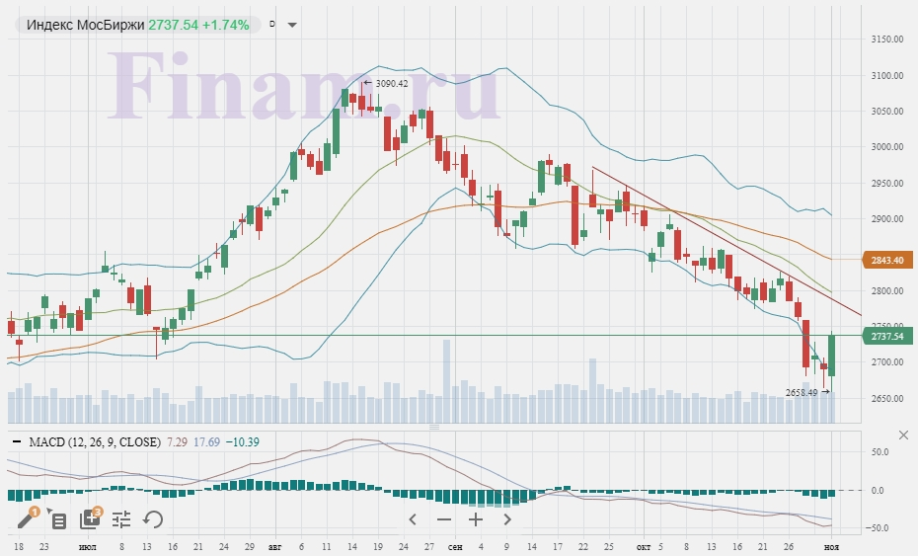Viewport: 918px width, 556px height.
Task: Click the D interval label
Action: coord(271,25)
